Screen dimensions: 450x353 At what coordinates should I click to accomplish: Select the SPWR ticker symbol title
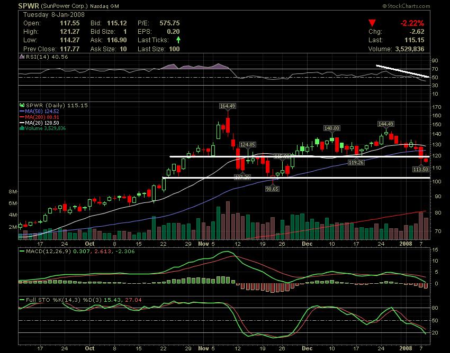(x=29, y=6)
